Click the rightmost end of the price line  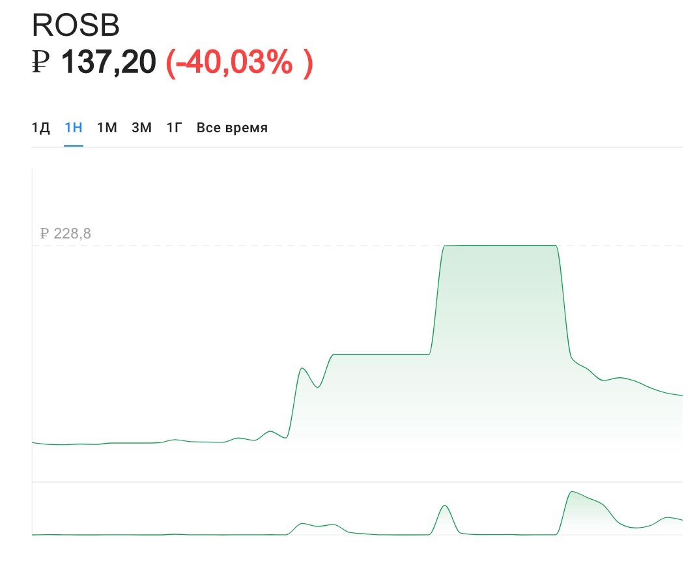tap(681, 395)
